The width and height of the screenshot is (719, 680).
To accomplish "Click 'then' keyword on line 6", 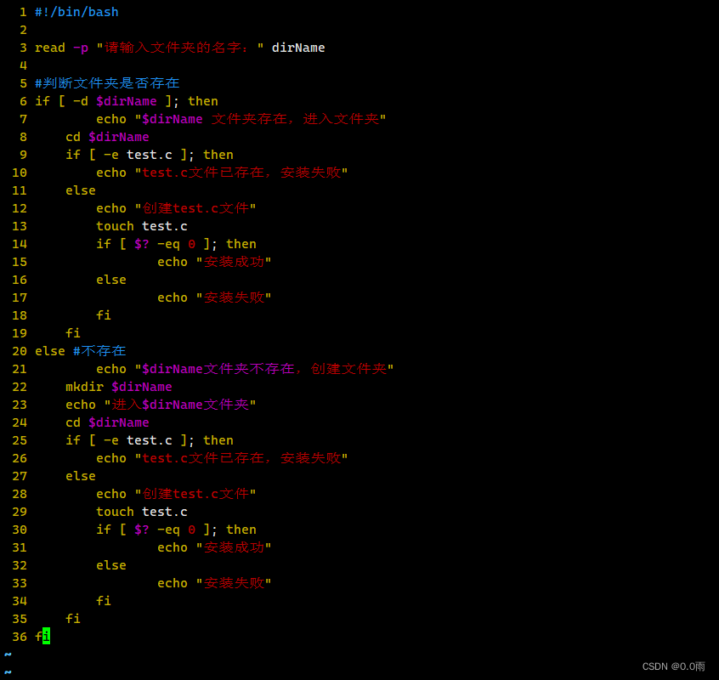I will tap(202, 101).
